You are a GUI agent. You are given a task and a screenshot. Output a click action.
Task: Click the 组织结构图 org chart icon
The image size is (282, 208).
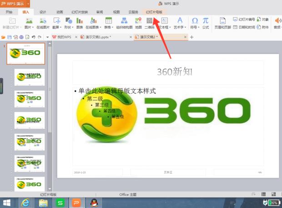click(124, 21)
